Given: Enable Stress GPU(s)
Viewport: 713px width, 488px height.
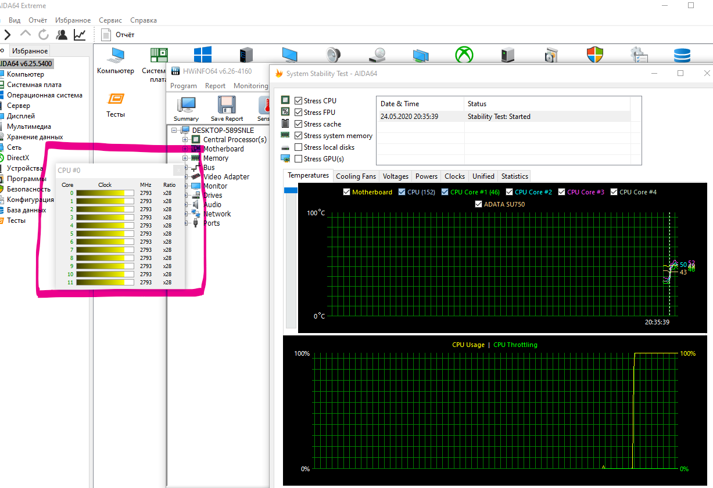Looking at the screenshot, I should tap(299, 159).
